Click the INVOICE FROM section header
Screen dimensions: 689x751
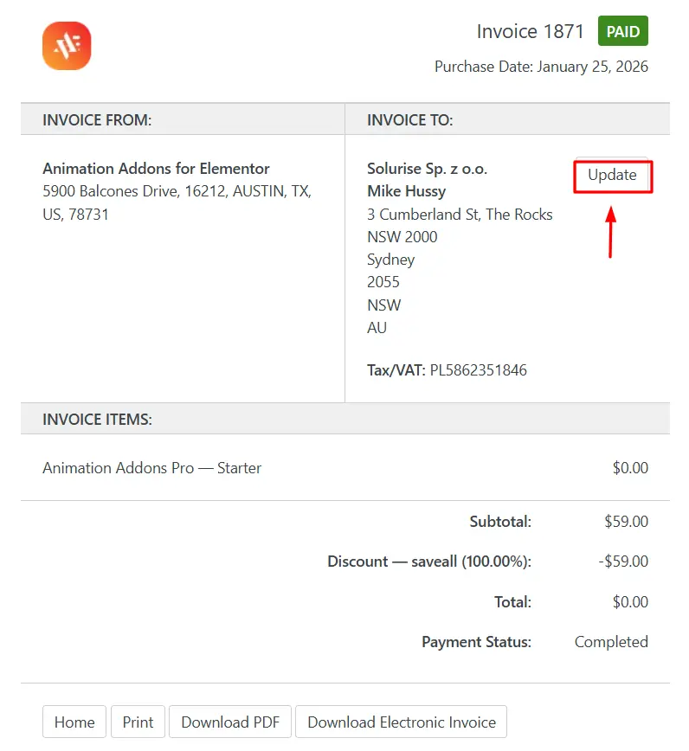click(x=97, y=119)
